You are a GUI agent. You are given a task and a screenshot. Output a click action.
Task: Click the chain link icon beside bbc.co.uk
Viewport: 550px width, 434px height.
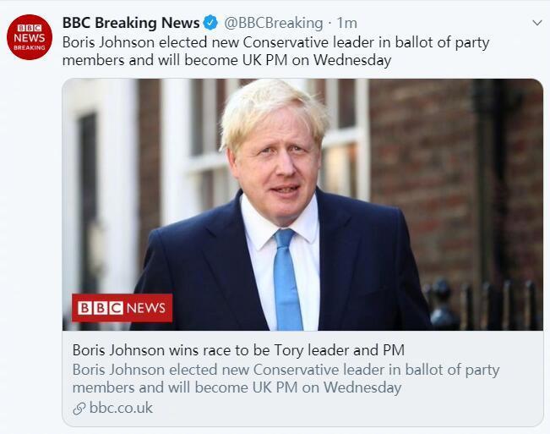[x=79, y=408]
